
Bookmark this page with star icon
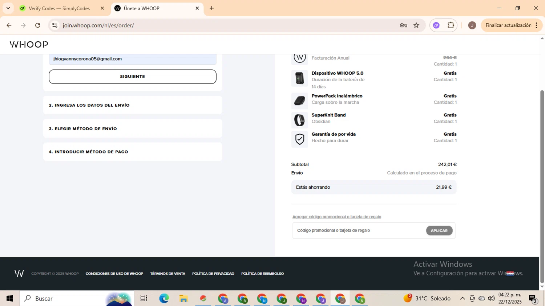(x=416, y=25)
